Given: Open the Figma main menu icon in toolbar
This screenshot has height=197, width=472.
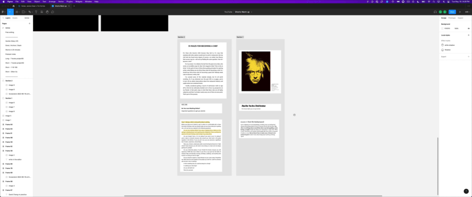Looking at the screenshot, I should [x=3, y=12].
